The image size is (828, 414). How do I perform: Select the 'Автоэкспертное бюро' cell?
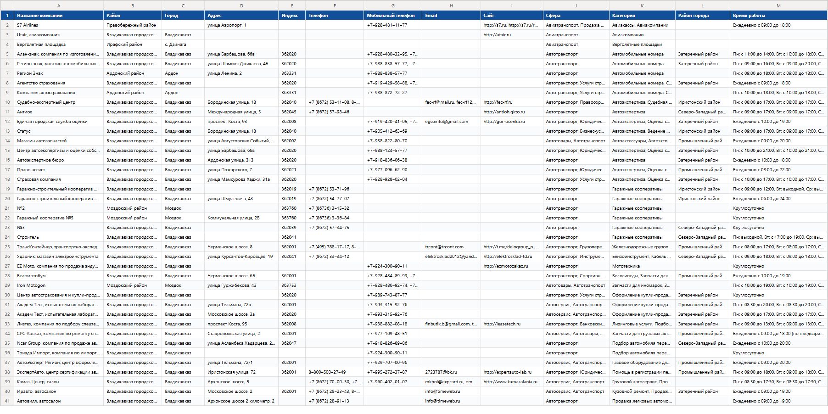click(59, 160)
